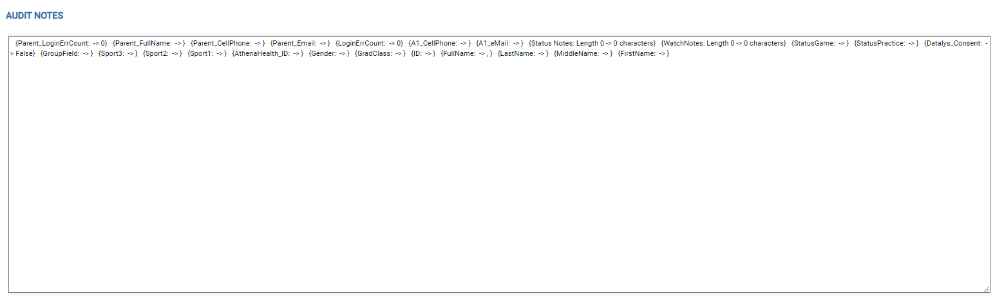
Task: Click the '{Parent_LoginErrCount: -> 0}' entry
Action: 61,42
